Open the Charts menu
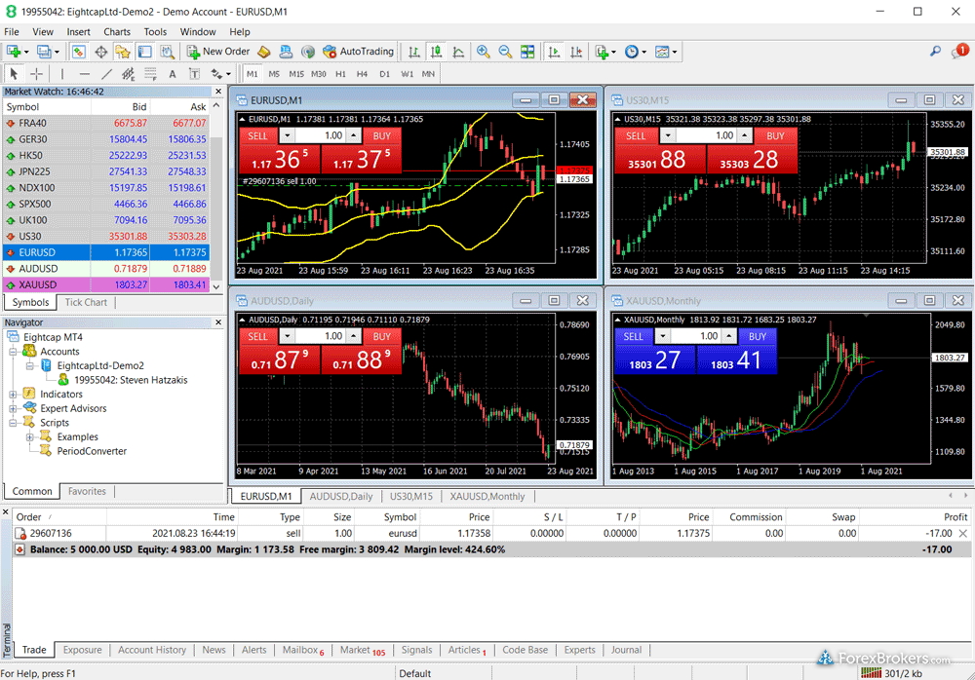 click(117, 32)
